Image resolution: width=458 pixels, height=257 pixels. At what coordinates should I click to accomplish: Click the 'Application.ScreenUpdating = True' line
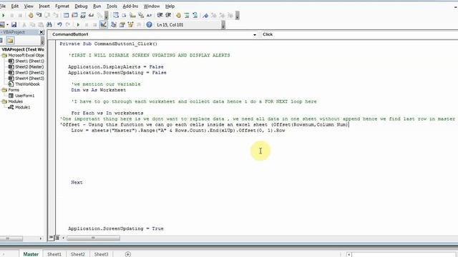pos(116,228)
